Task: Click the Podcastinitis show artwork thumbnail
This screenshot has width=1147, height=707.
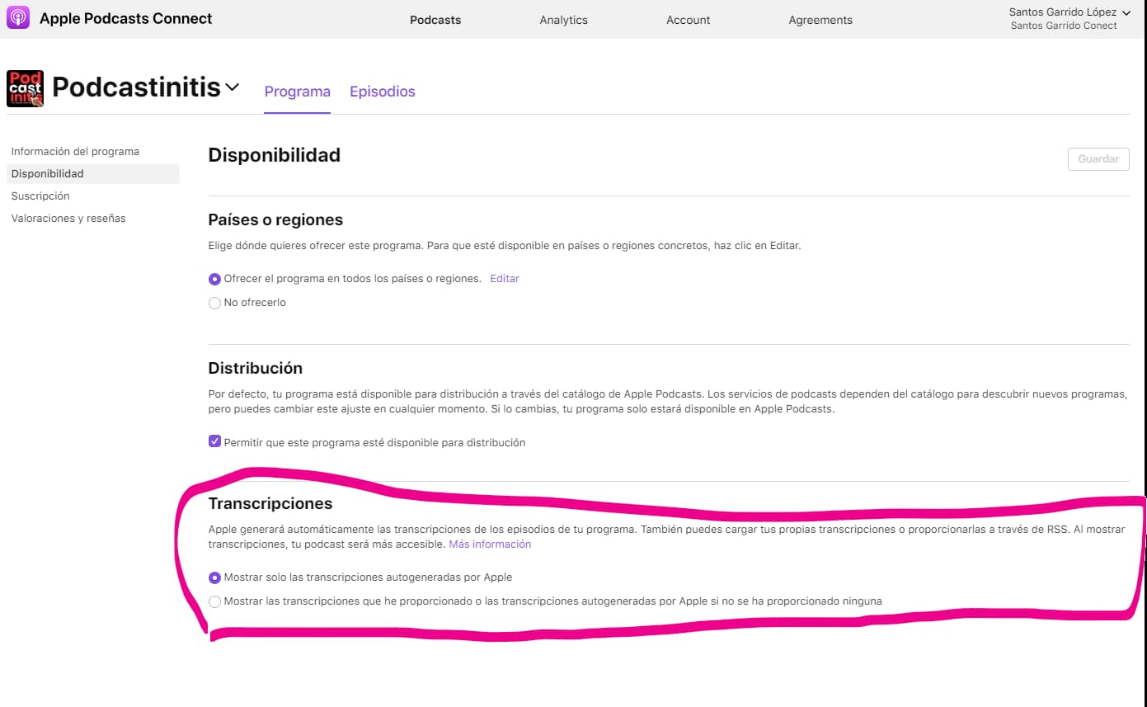Action: tap(25, 88)
